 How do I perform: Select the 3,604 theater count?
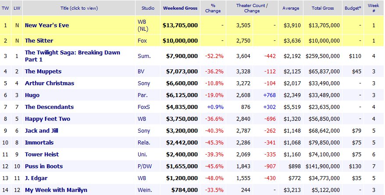pos(243,56)
